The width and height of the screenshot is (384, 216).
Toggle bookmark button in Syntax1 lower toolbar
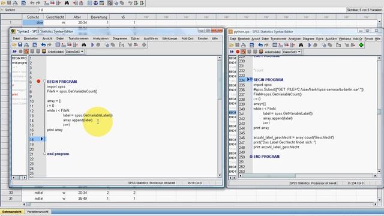click(44, 52)
